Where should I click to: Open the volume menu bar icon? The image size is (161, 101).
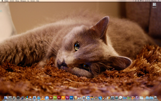tap(143, 1)
